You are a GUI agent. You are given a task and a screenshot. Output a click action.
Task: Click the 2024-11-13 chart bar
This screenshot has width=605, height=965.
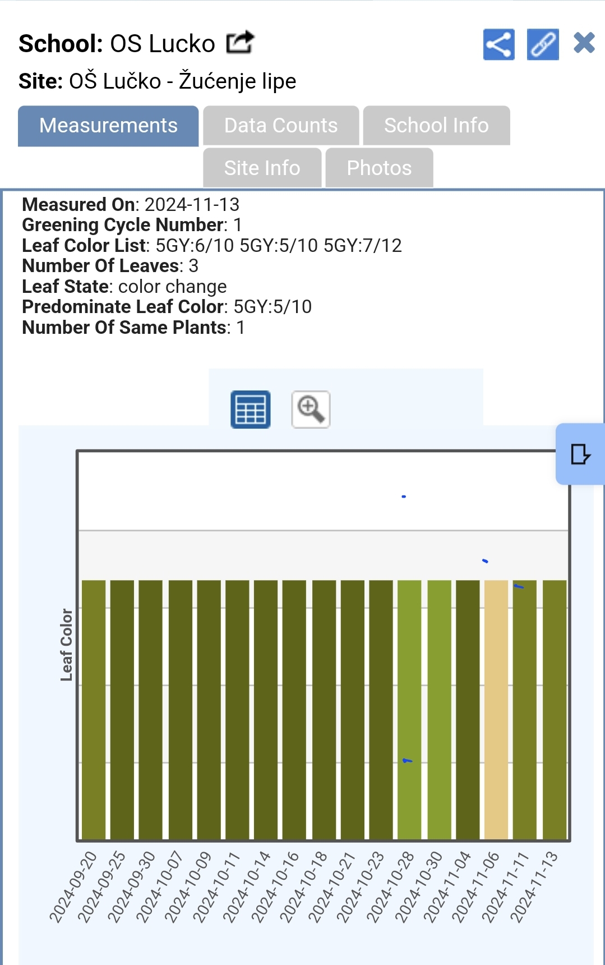pos(555,709)
